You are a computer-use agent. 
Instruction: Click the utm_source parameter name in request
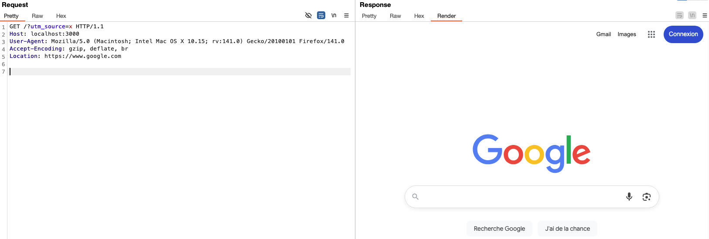click(x=48, y=27)
